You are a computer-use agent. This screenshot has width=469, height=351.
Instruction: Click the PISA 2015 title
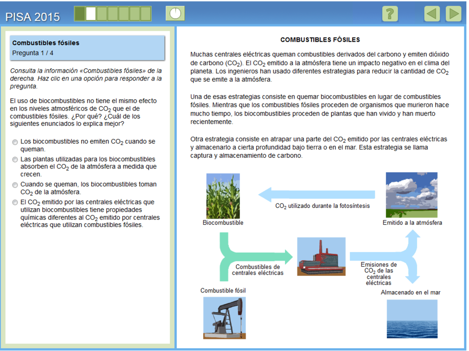pos(33,17)
